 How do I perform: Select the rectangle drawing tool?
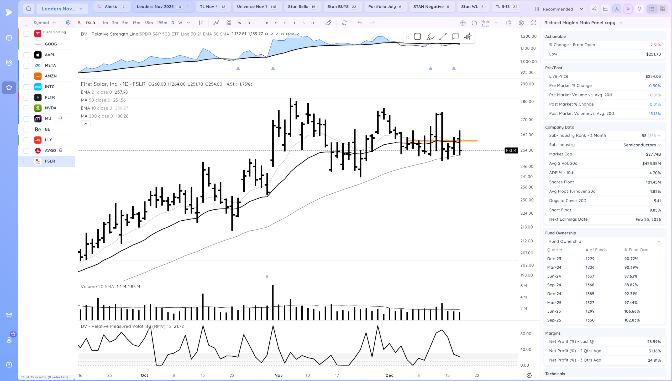pyautogui.click(x=417, y=37)
